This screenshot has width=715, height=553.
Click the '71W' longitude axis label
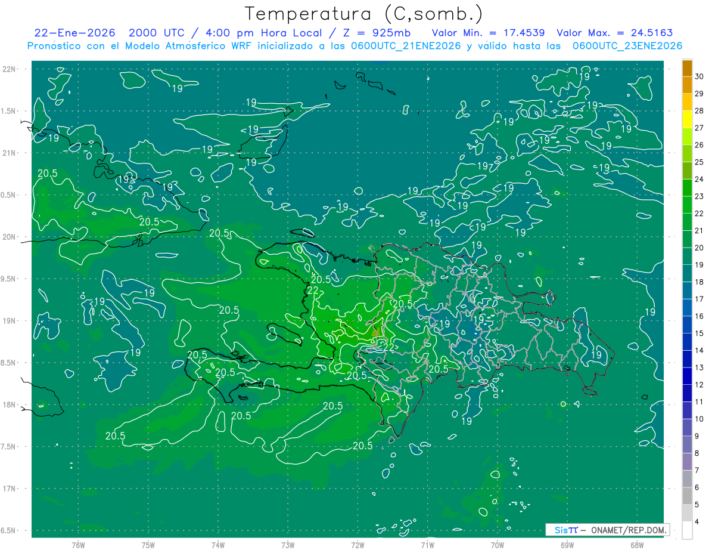pyautogui.click(x=427, y=545)
